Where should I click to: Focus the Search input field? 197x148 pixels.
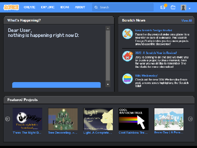[123, 7]
